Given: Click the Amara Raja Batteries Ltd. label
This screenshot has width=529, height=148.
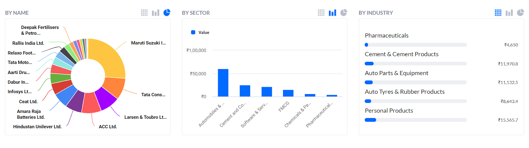Looking at the screenshot, I should tap(31, 114).
